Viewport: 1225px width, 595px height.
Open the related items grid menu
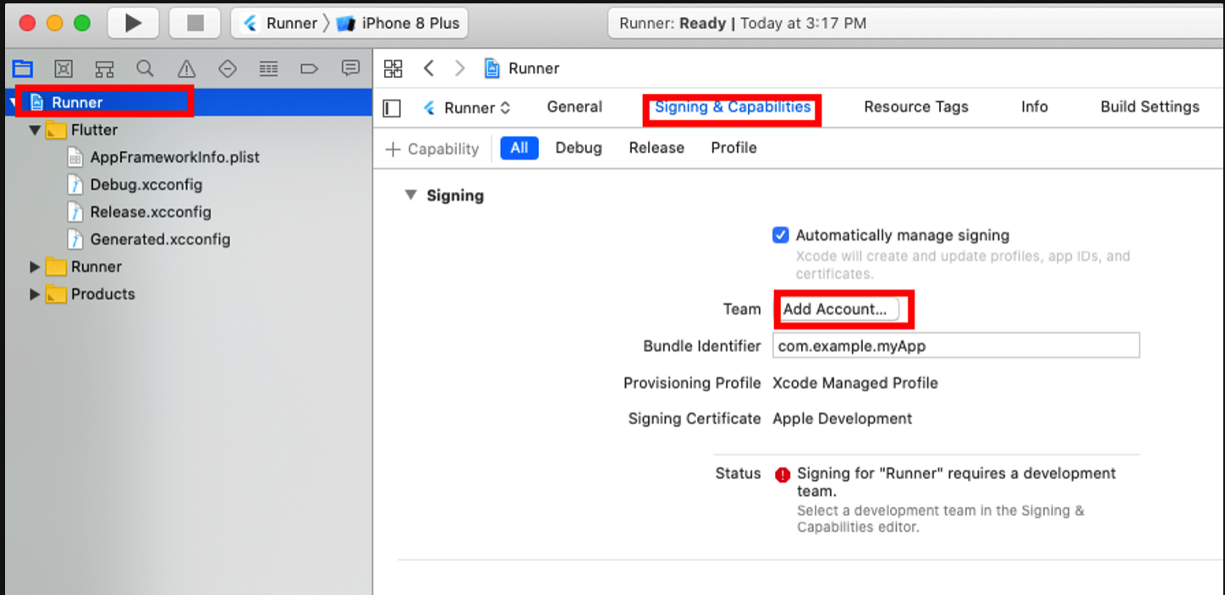pyautogui.click(x=393, y=68)
